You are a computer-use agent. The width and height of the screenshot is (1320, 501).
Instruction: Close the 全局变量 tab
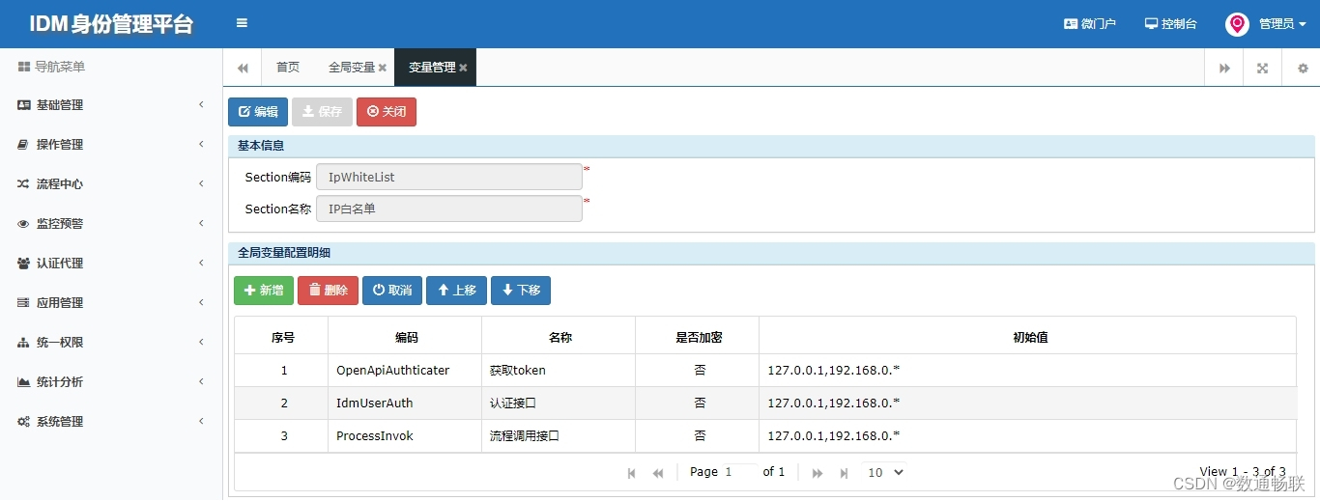tap(383, 68)
